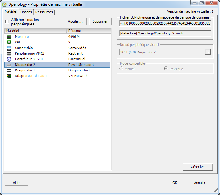The width and height of the screenshot is (220, 195).
Task: Click the Périphérique VMCI device icon
Action: click(x=9, y=53)
